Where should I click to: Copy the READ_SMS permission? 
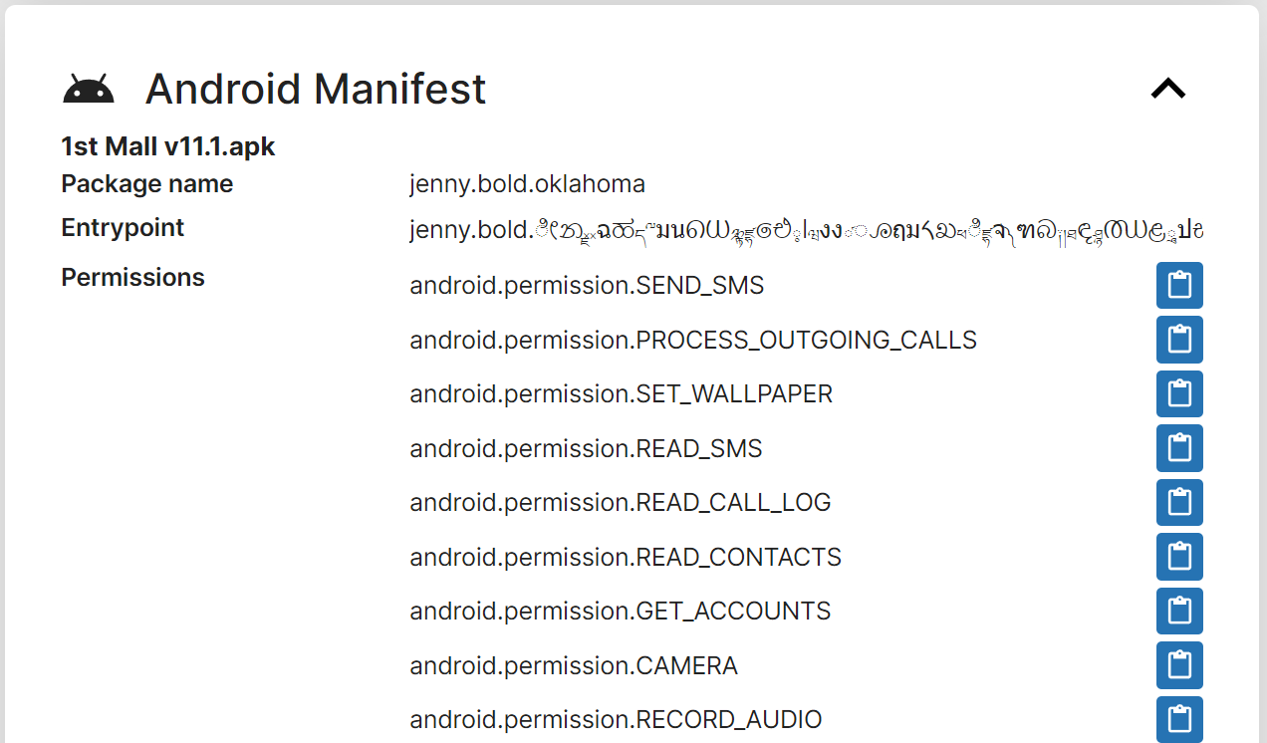tap(1179, 448)
